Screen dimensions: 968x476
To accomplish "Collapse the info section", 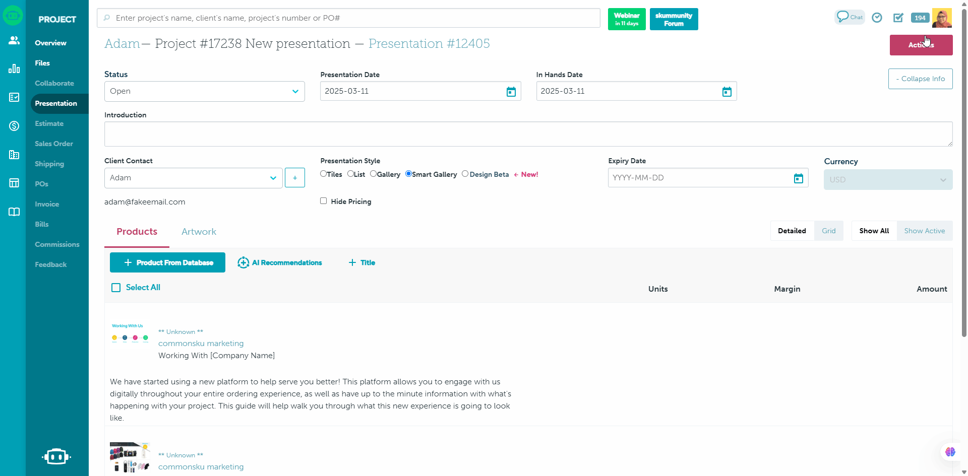I will [x=920, y=79].
